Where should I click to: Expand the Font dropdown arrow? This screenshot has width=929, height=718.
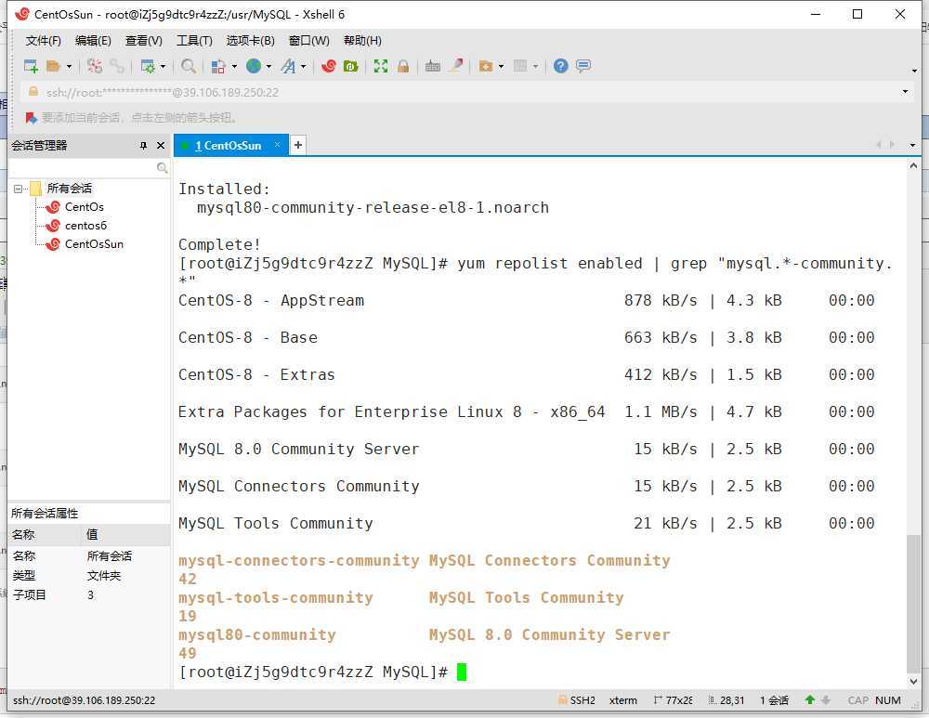304,66
